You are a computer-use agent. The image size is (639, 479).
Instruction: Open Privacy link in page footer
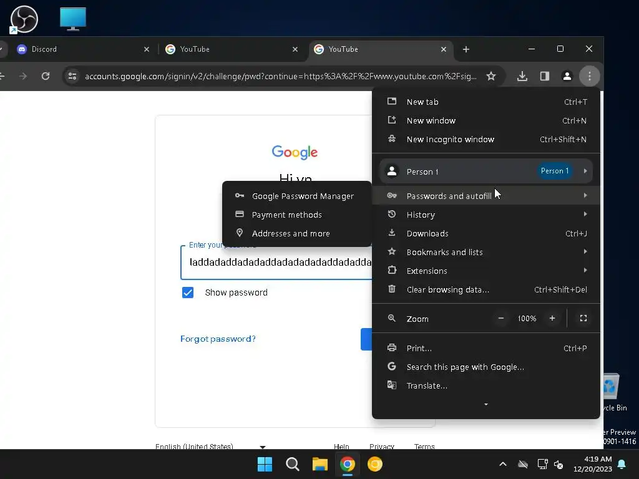coord(381,447)
